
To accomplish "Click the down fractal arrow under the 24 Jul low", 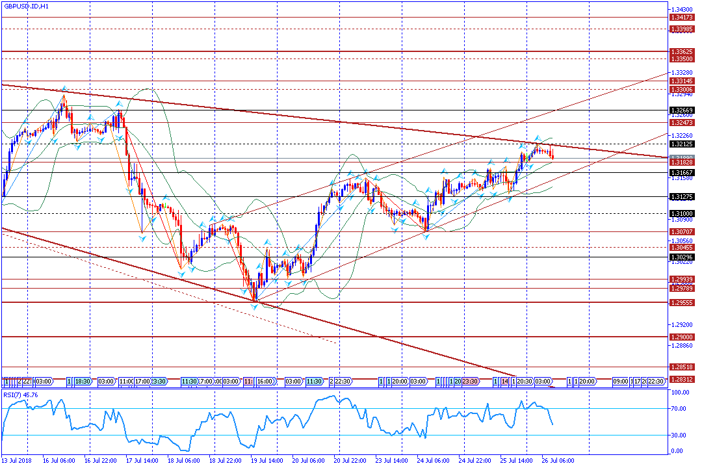I will click(426, 236).
